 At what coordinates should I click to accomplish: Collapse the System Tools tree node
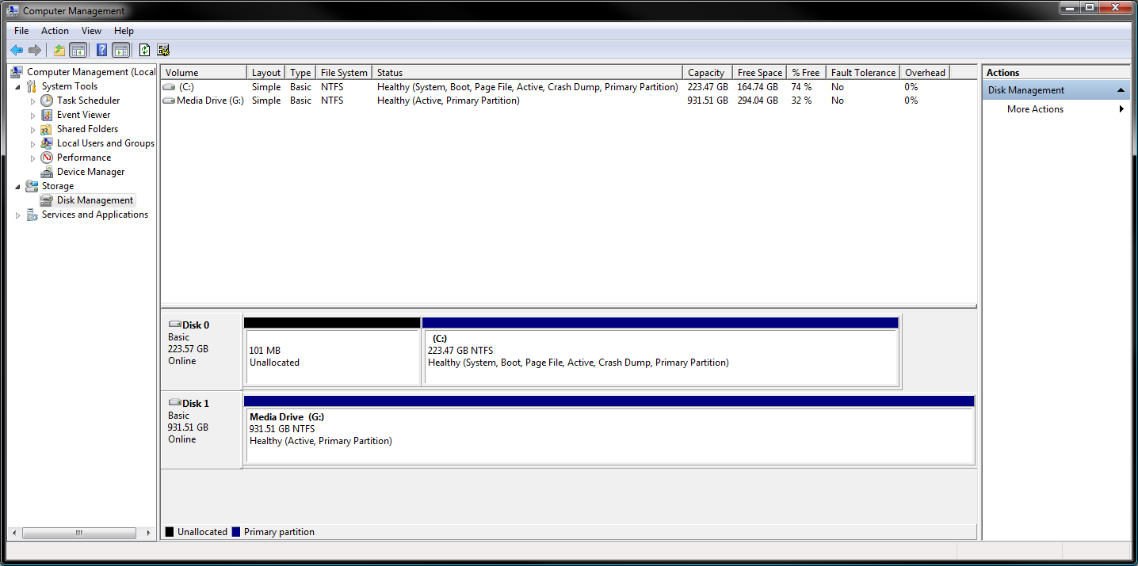pyautogui.click(x=18, y=86)
